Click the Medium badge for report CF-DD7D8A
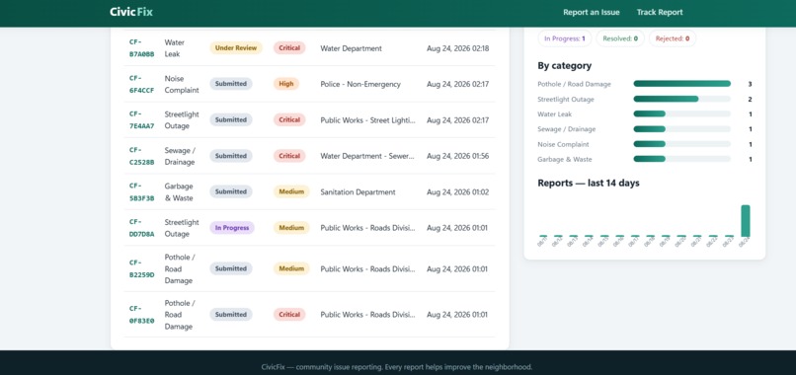Image resolution: width=796 pixels, height=375 pixels. coord(291,228)
